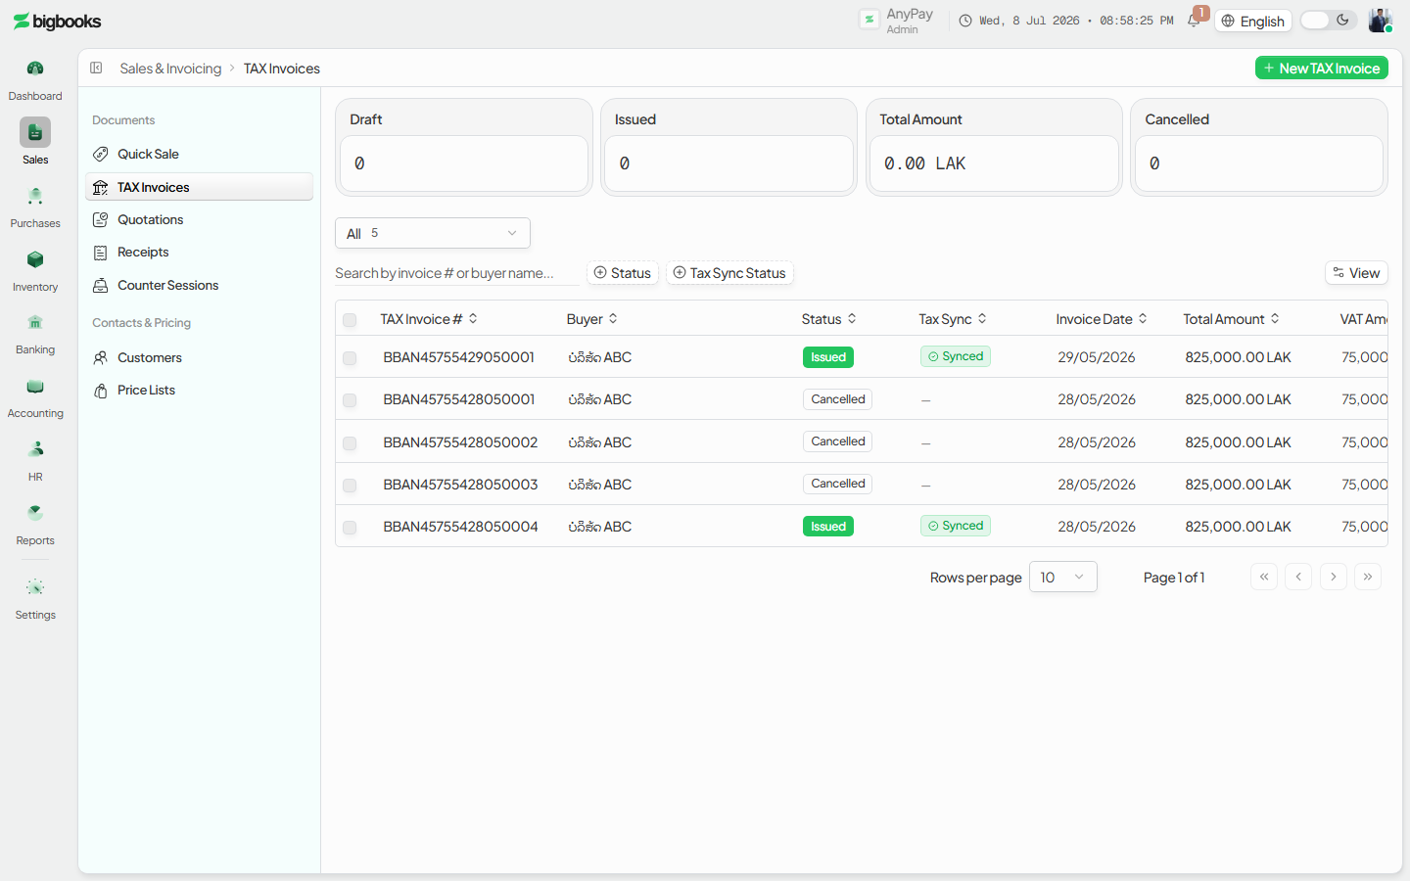1410x881 pixels.
Task: Click the clock icon beside date
Action: [965, 21]
